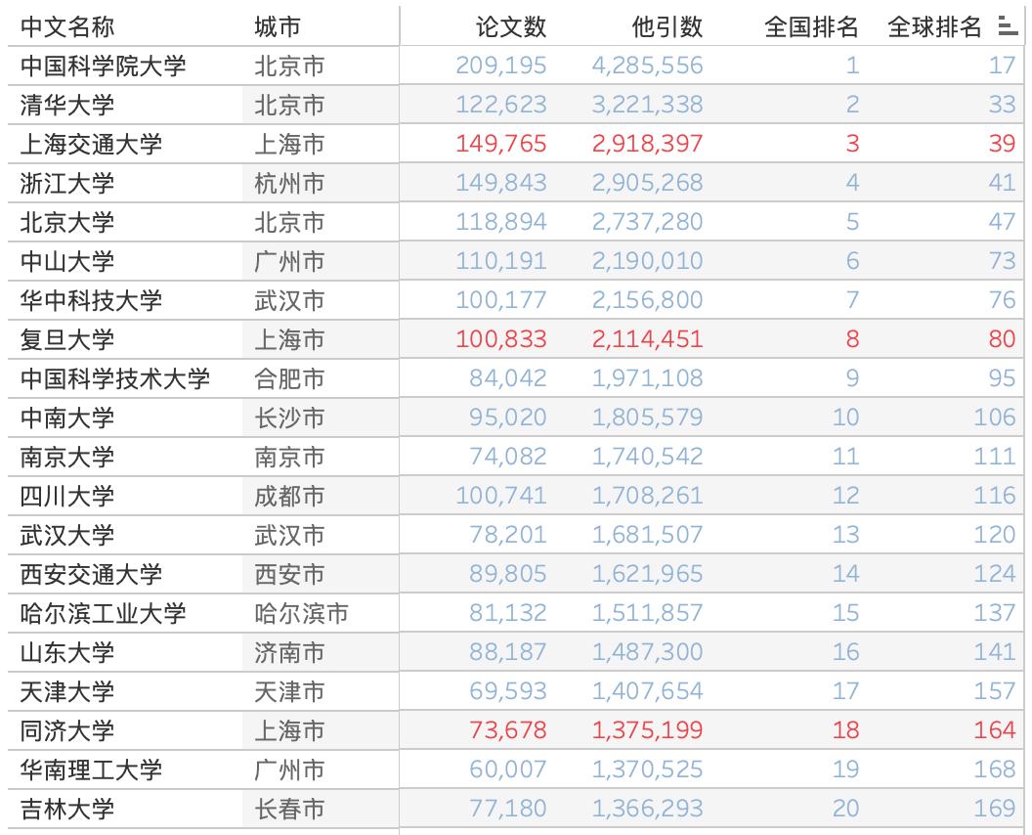The width and height of the screenshot is (1032, 835).
Task: Click city cell 长春市
Action: pyautogui.click(x=289, y=809)
